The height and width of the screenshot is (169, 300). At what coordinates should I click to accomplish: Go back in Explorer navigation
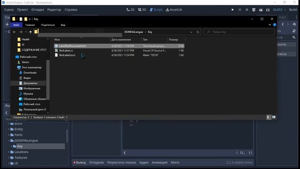15,32
